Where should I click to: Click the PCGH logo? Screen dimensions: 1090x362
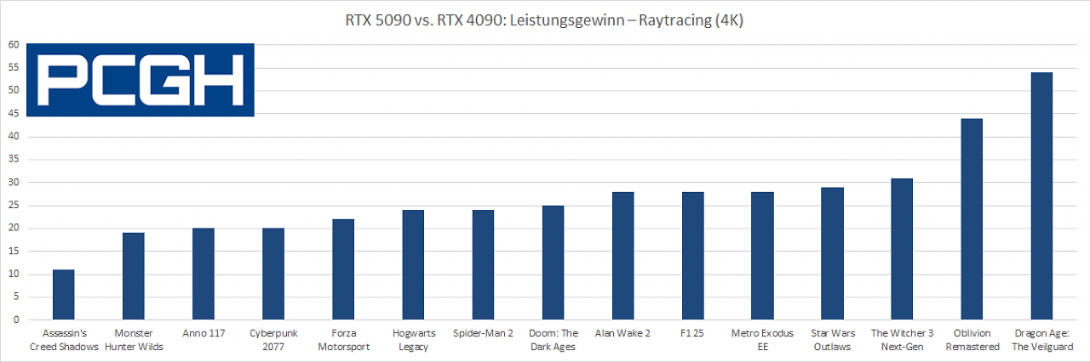tap(141, 80)
